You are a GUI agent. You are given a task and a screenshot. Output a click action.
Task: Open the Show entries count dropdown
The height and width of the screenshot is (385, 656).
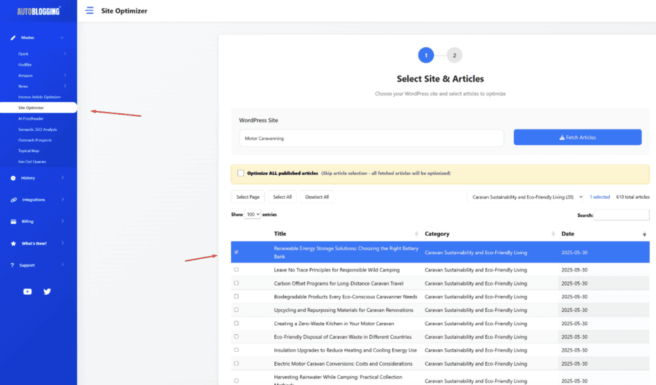click(x=253, y=215)
